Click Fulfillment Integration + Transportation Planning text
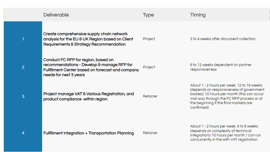Viewport: 270px width, 152px height. (88, 133)
